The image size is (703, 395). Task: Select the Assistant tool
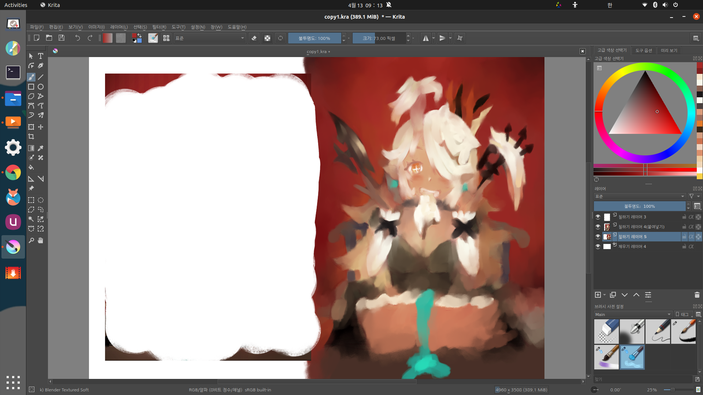pos(31,179)
